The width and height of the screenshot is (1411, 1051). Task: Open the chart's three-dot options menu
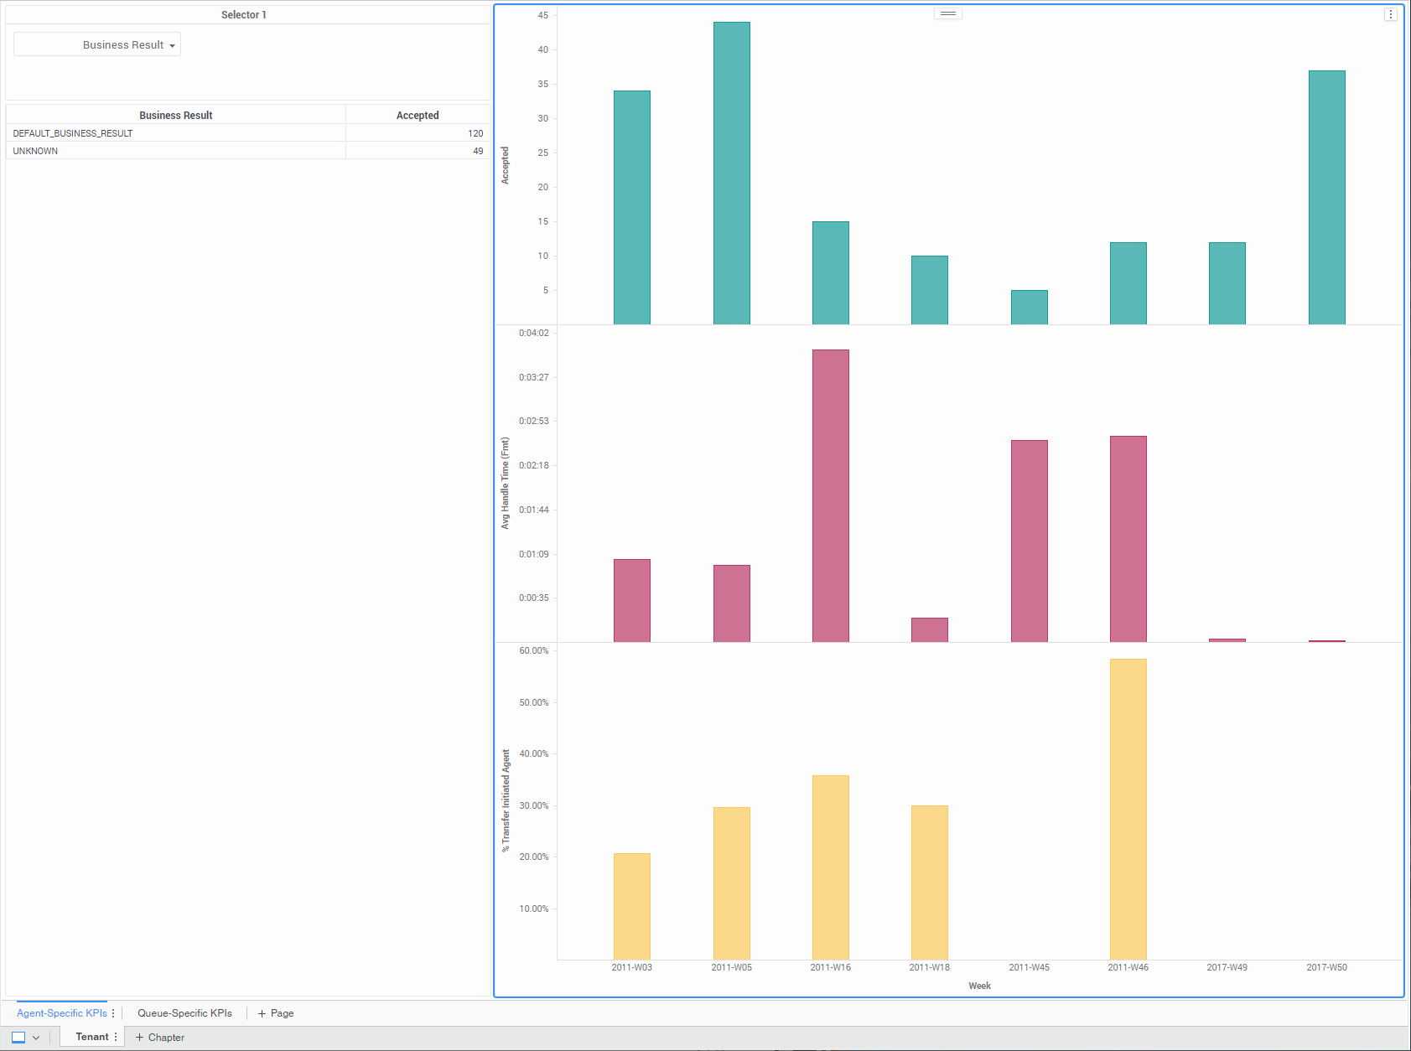1390,14
